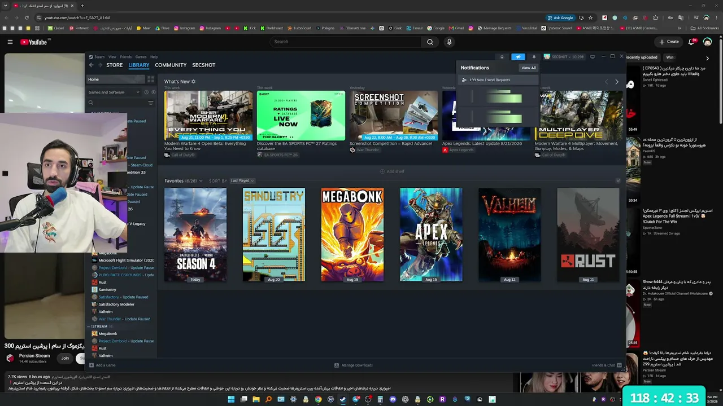Open the SECSHOT profile tab
Viewport: 723px width, 406px height.
pyautogui.click(x=204, y=65)
